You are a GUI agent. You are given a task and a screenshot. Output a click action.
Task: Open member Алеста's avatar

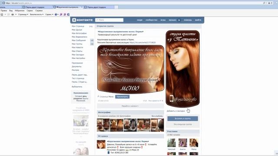click(x=182, y=143)
